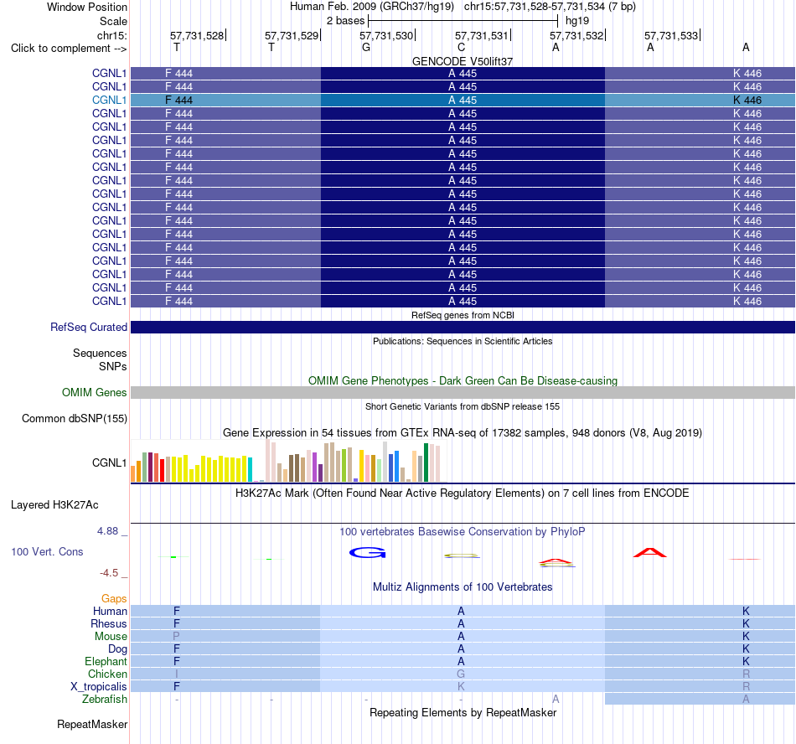Image resolution: width=796 pixels, height=744 pixels.
Task: Click '100 vertebrates Basewise Conservation by PhyloP' title
Action: pyautogui.click(x=463, y=531)
